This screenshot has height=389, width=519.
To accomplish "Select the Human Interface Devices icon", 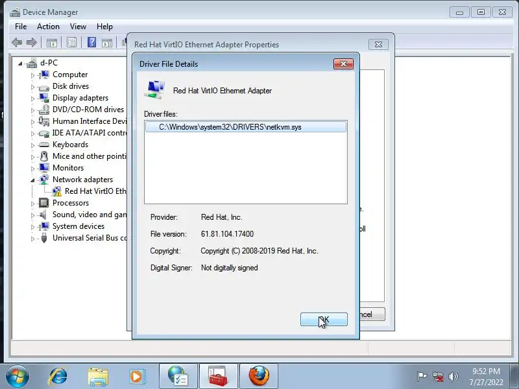I will click(x=43, y=121).
